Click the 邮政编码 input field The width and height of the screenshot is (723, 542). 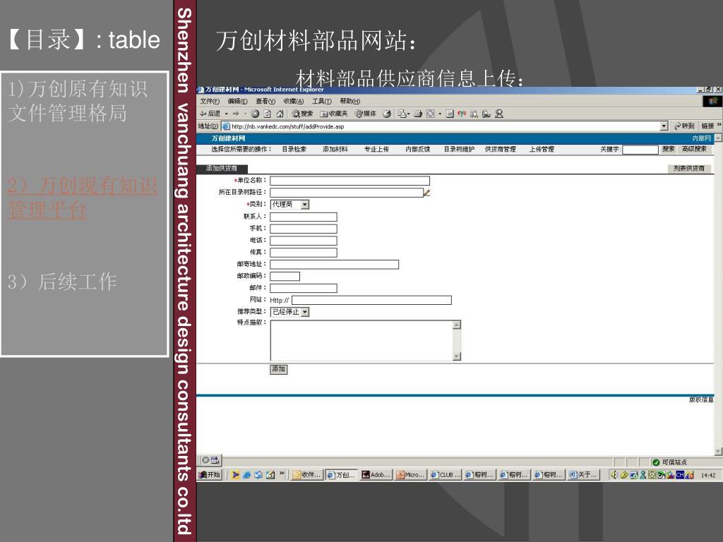(285, 276)
